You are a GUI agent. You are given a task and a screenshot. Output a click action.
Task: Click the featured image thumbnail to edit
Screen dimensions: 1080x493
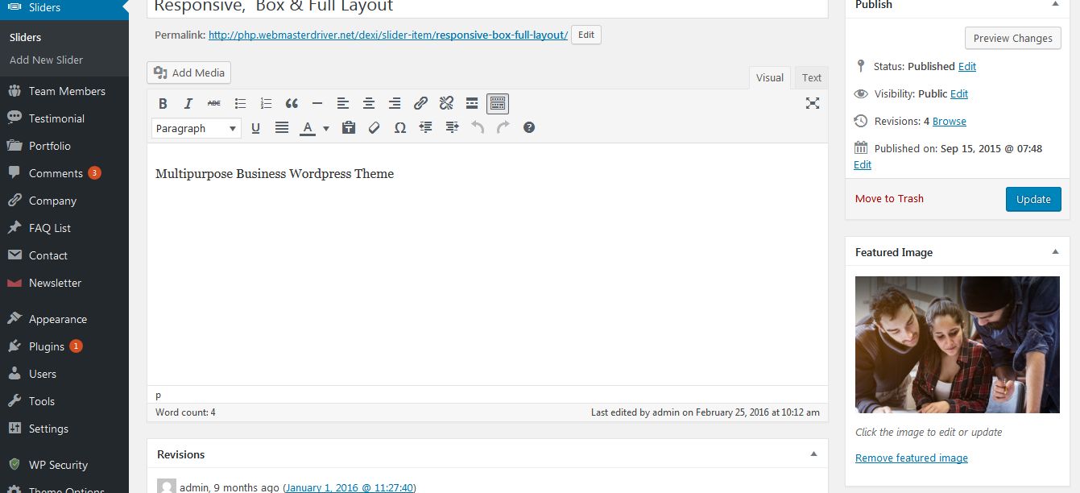957,345
